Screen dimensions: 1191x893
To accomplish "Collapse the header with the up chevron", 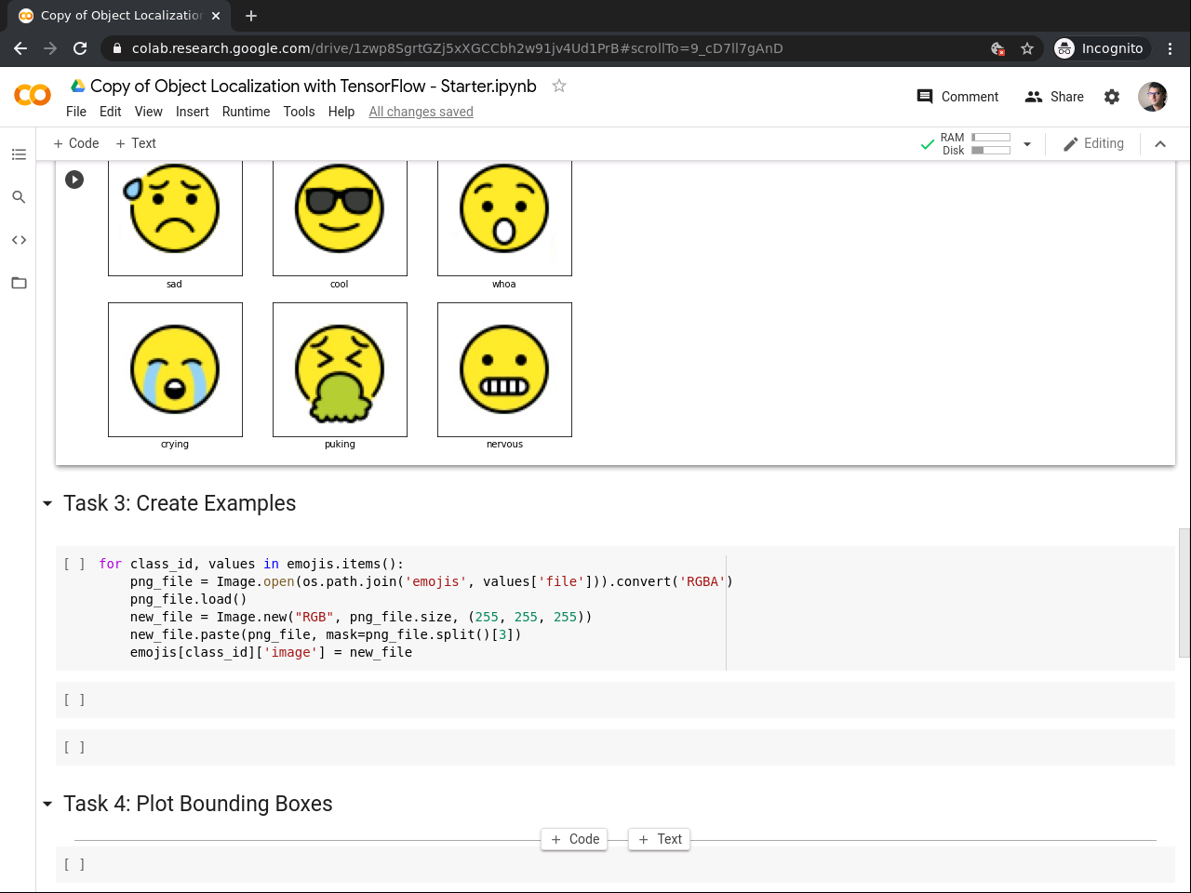I will 1160,144.
